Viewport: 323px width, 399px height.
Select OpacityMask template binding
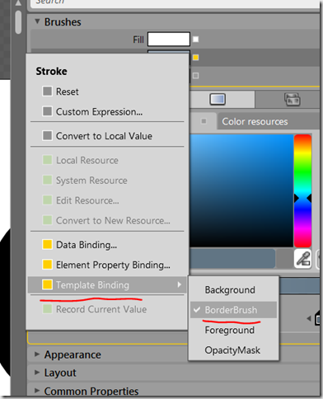(233, 350)
